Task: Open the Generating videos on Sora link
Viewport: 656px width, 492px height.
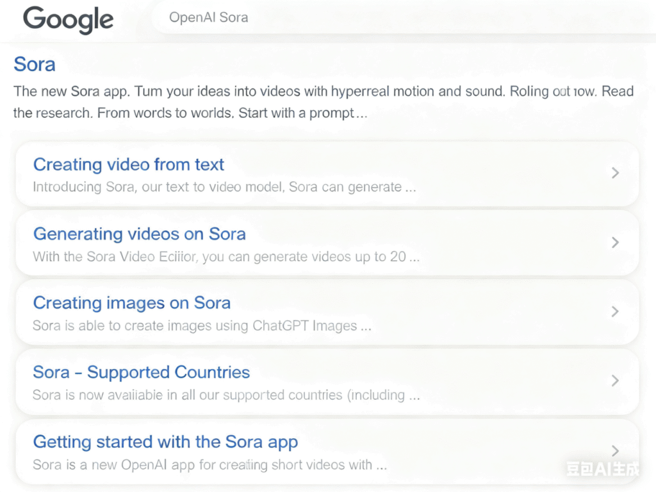Action: coord(139,234)
